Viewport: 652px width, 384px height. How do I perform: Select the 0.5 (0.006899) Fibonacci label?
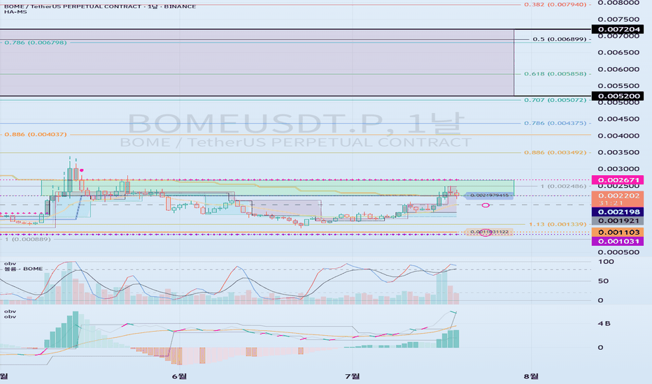coord(560,39)
